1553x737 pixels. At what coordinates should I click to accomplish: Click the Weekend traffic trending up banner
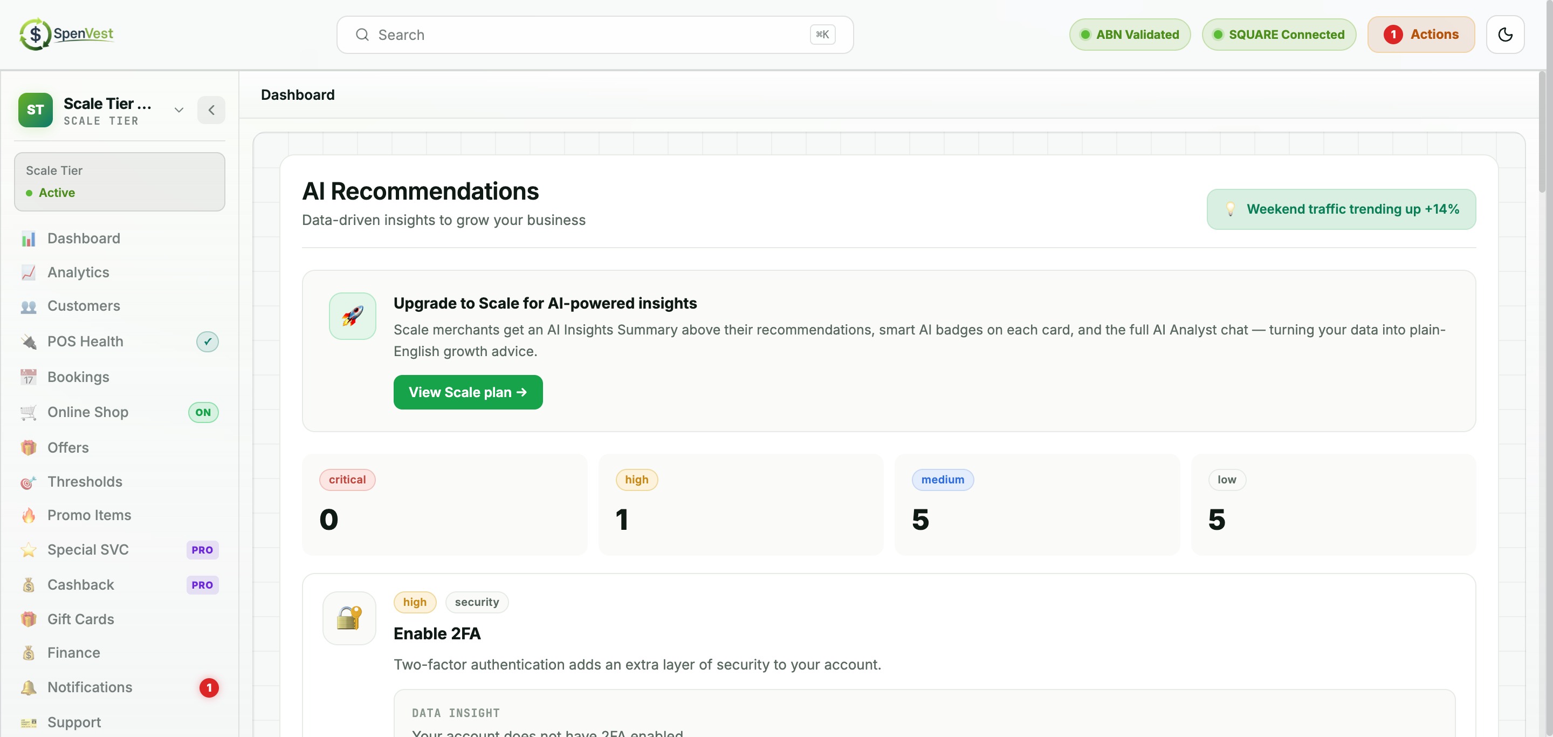pyautogui.click(x=1341, y=209)
